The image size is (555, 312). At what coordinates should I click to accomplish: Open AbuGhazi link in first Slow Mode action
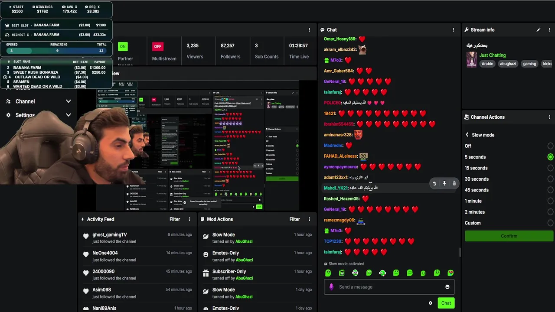(x=244, y=241)
